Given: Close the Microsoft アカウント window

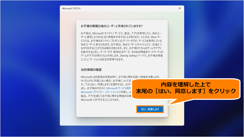Looking at the screenshot, I should pyautogui.click(x=180, y=8).
